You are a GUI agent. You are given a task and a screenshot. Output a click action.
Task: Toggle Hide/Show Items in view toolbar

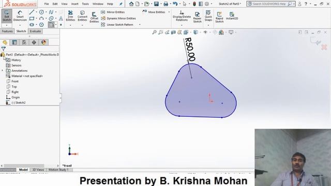205,32
